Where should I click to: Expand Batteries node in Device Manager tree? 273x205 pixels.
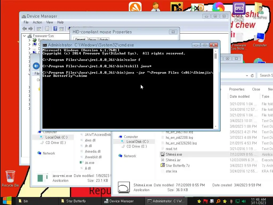click(x=29, y=40)
